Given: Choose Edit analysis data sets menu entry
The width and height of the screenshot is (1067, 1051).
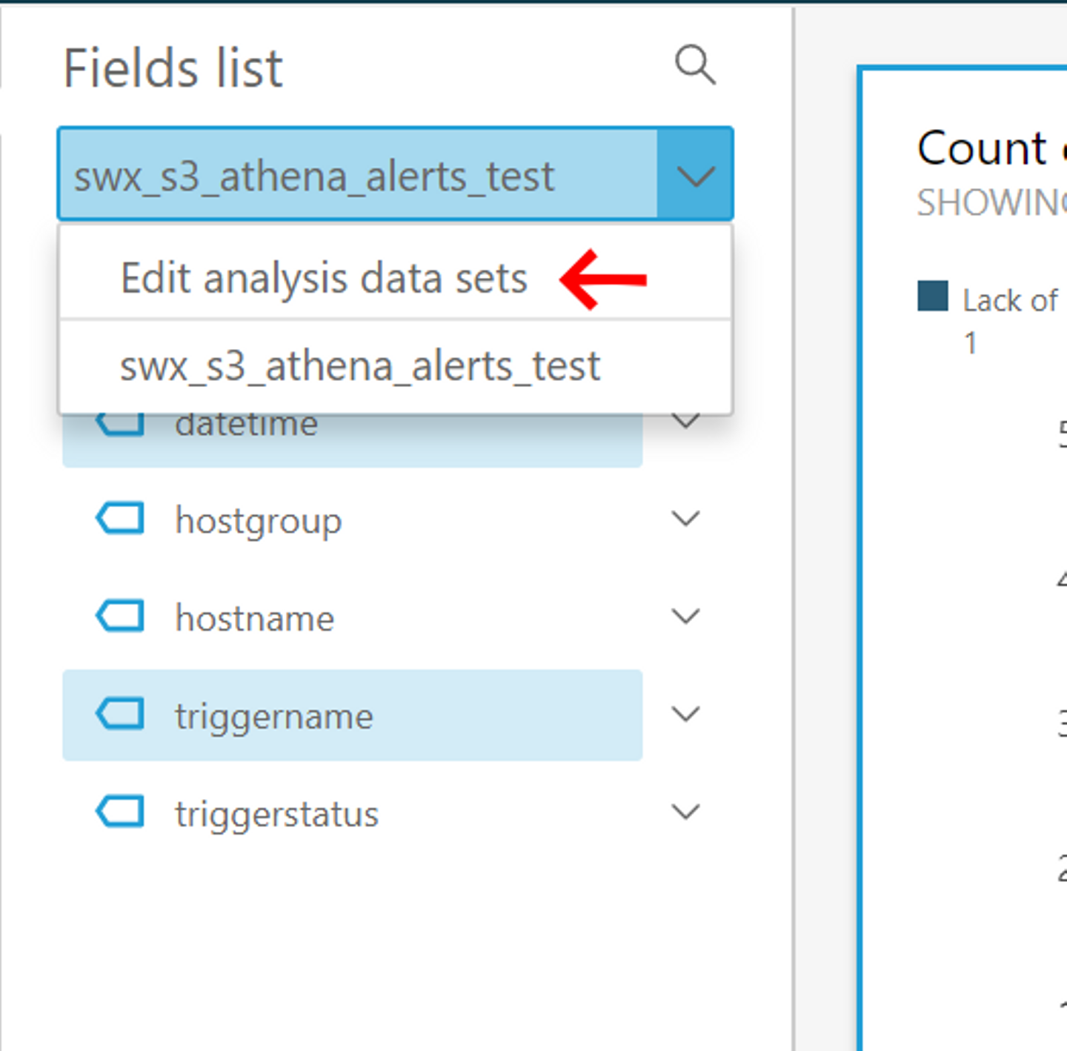Looking at the screenshot, I should (324, 279).
